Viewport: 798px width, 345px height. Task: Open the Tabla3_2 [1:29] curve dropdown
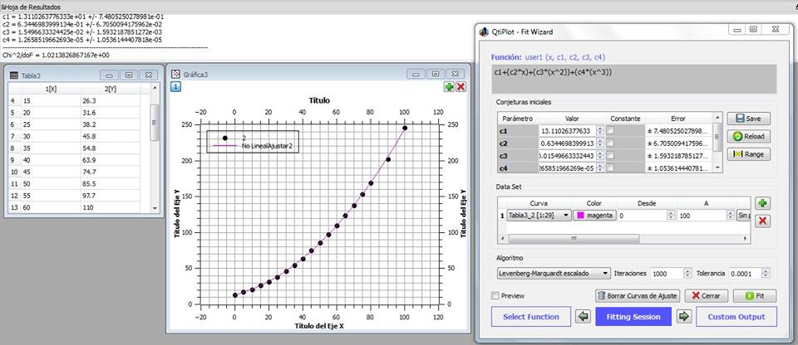[x=539, y=216]
